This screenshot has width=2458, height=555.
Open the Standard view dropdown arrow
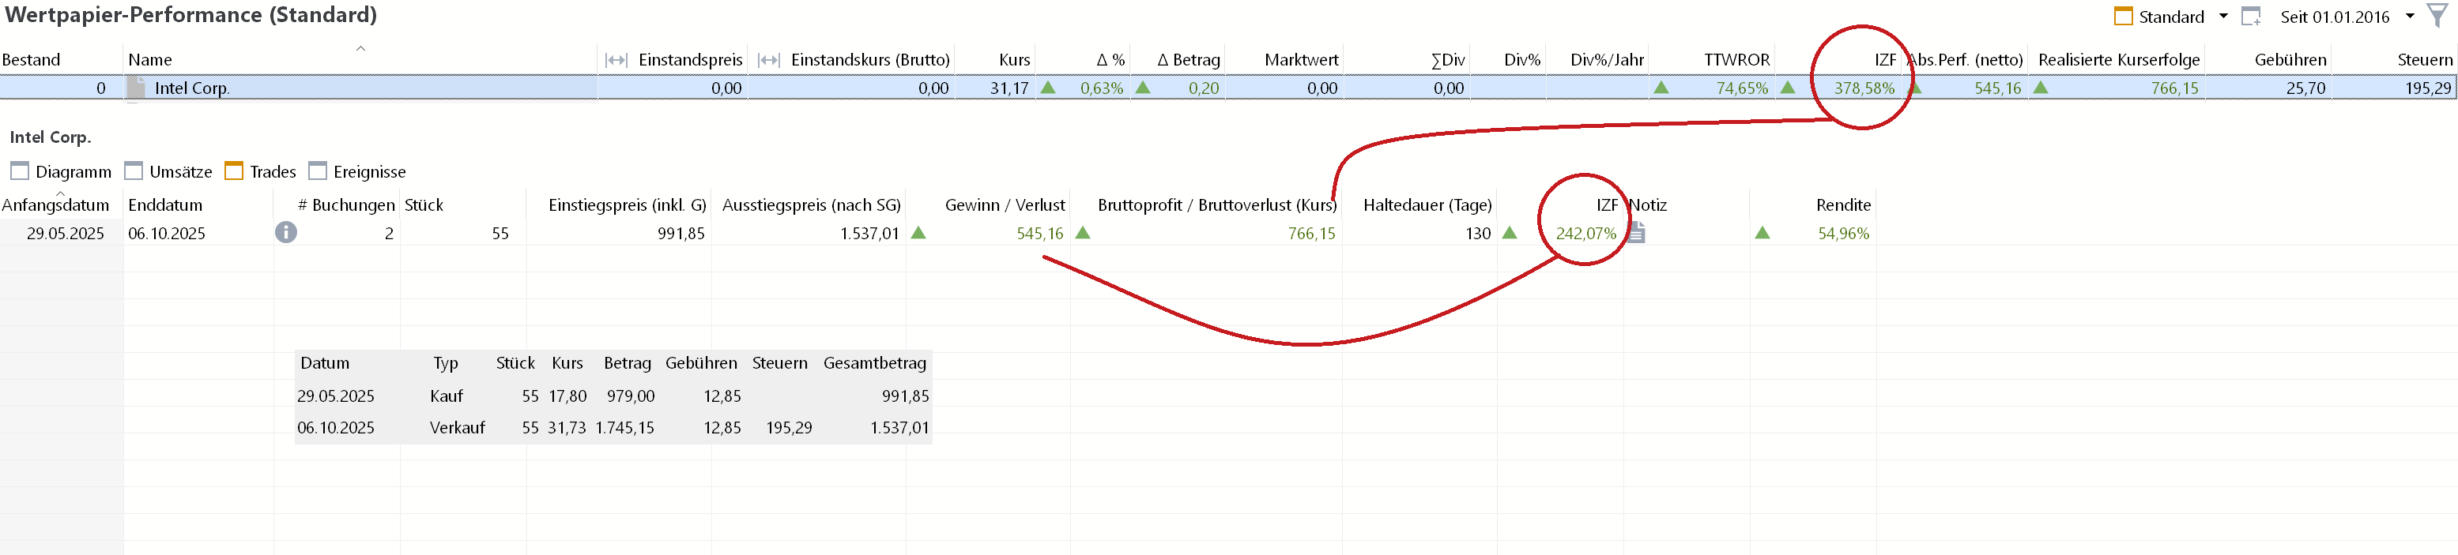(x=2223, y=17)
